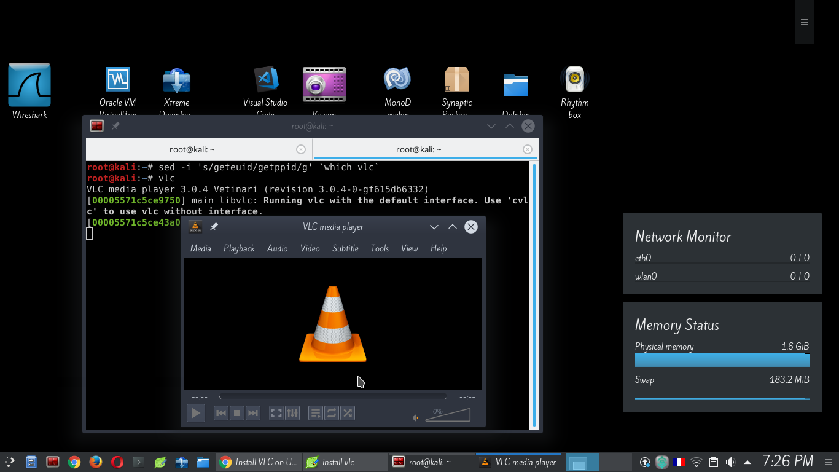This screenshot has width=839, height=472.
Task: Maximize terminal window with up chevron
Action: 509,126
